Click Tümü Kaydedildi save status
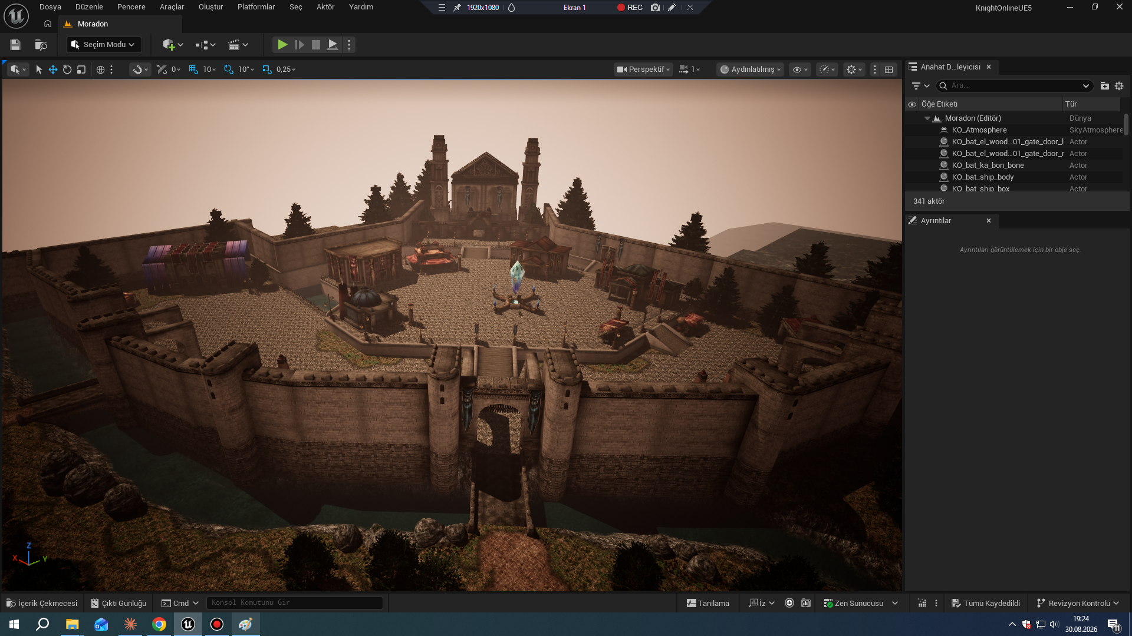This screenshot has width=1132, height=636. pos(986,603)
